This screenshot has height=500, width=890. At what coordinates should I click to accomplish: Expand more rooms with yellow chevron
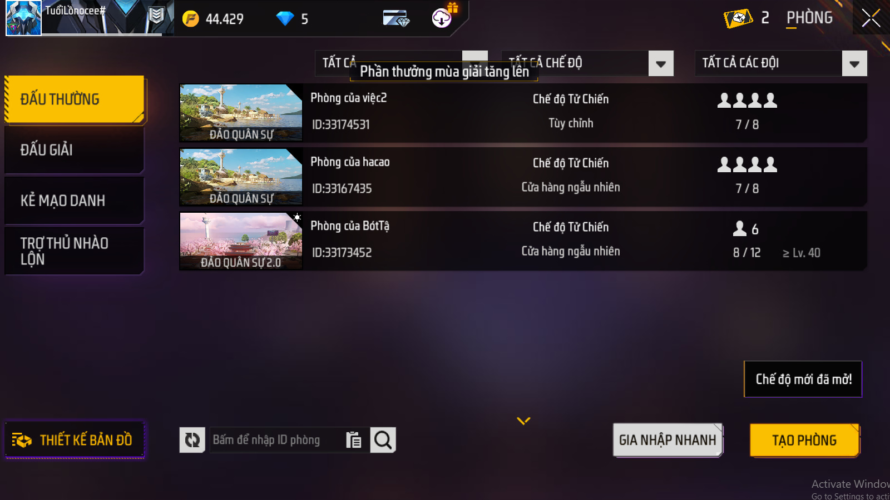point(523,421)
